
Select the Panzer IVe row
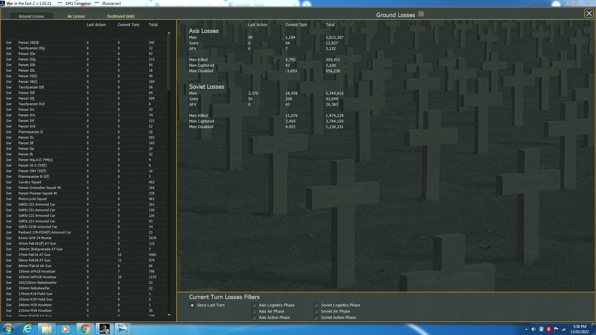pyautogui.click(x=86, y=115)
